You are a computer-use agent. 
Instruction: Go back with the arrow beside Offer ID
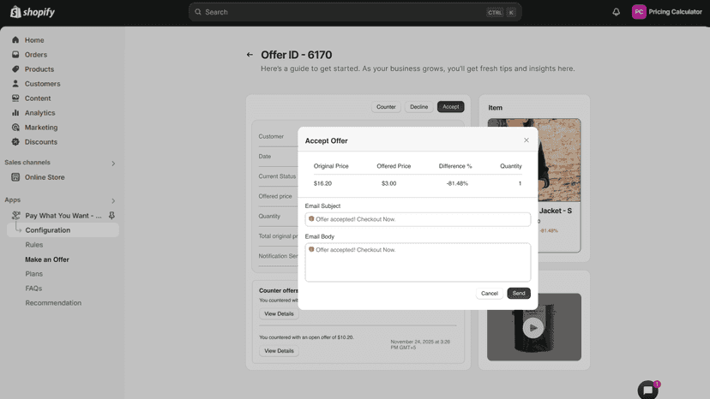click(250, 55)
